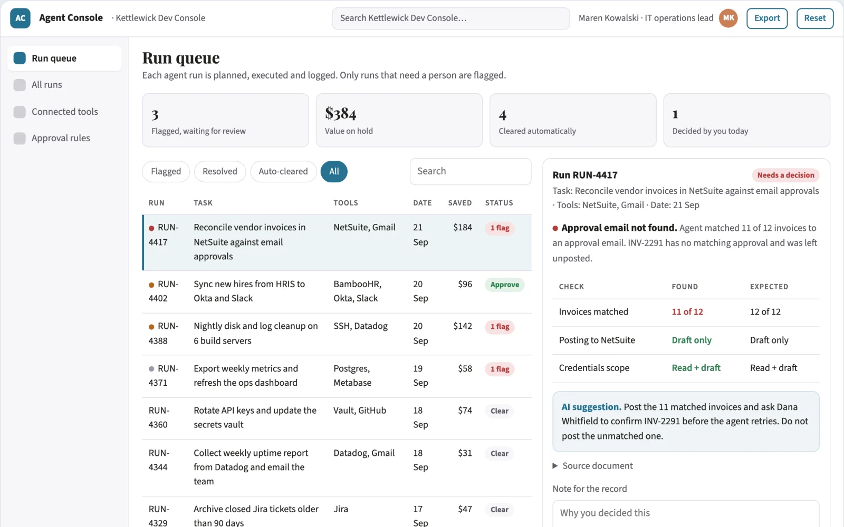Click the 1 flag badge on RUN-4417
Image resolution: width=844 pixels, height=527 pixels.
coord(500,228)
